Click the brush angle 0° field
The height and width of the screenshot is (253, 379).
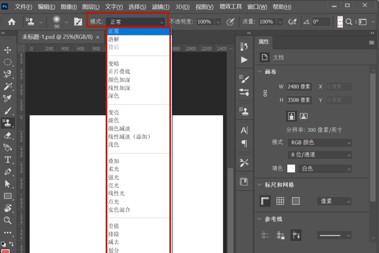pyautogui.click(x=321, y=22)
